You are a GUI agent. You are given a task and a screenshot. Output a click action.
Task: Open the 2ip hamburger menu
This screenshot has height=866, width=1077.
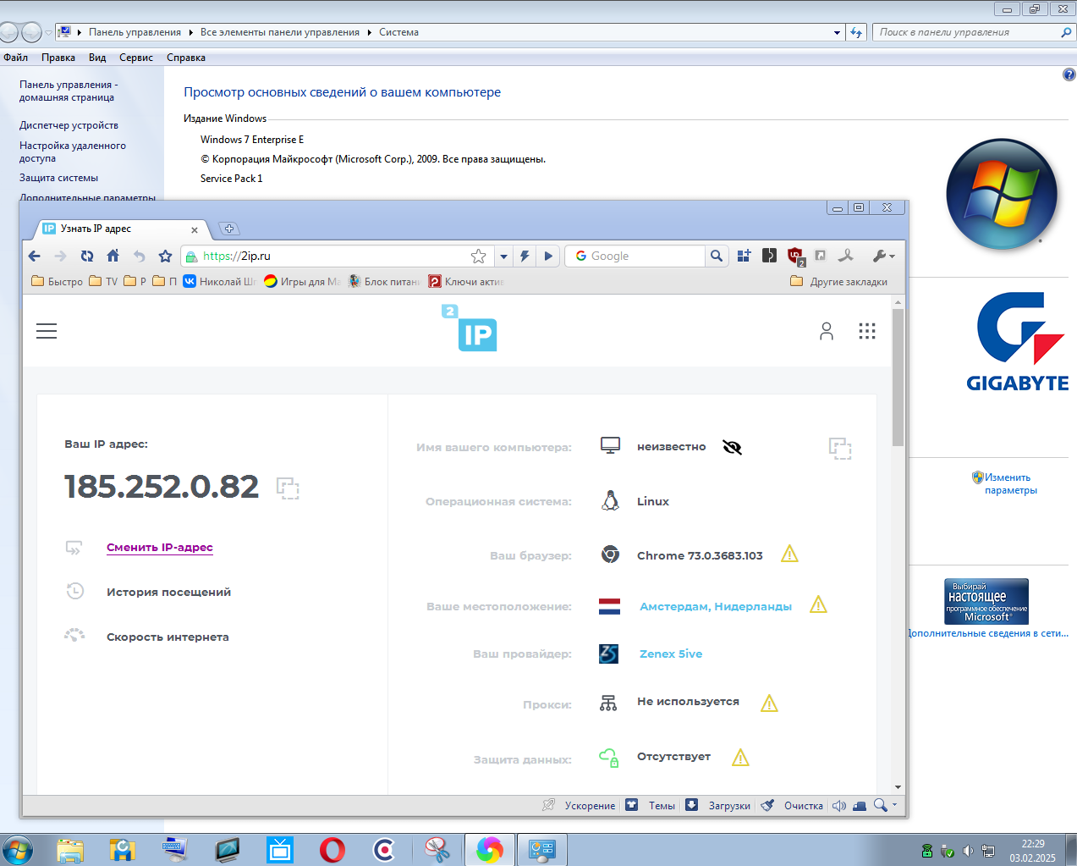(x=47, y=331)
